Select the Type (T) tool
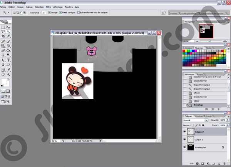231x167 pixels. pos(8,60)
